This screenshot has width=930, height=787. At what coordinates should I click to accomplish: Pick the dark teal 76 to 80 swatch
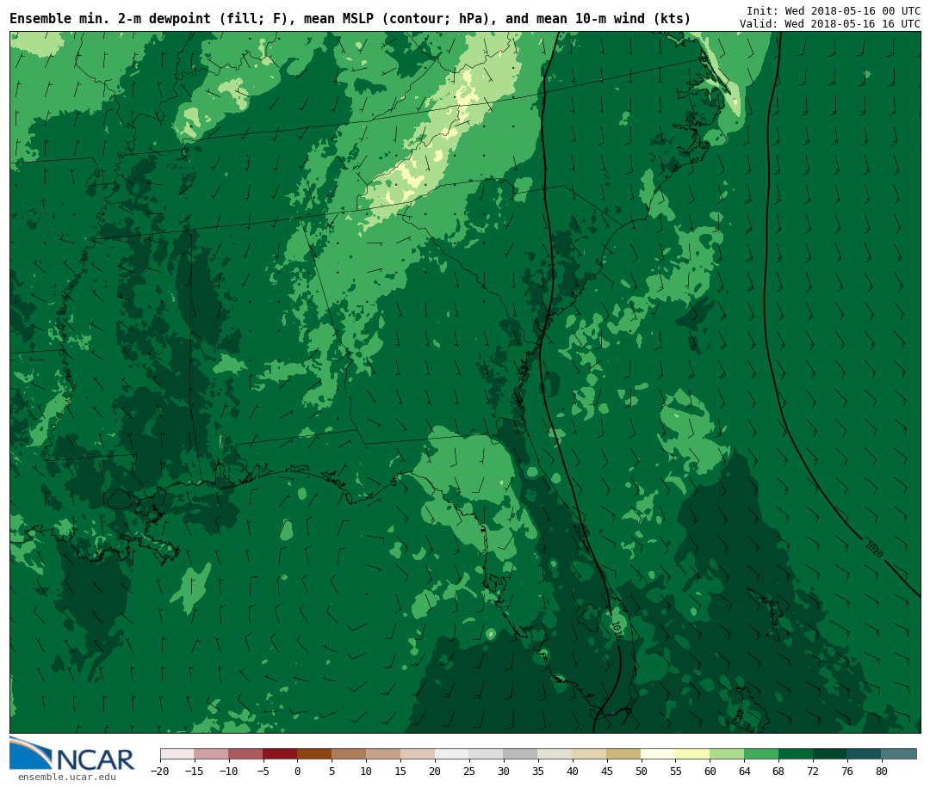864,754
